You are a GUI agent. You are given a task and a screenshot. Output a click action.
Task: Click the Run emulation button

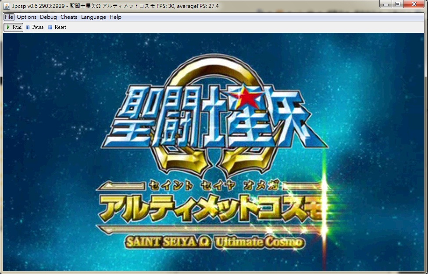[13, 27]
